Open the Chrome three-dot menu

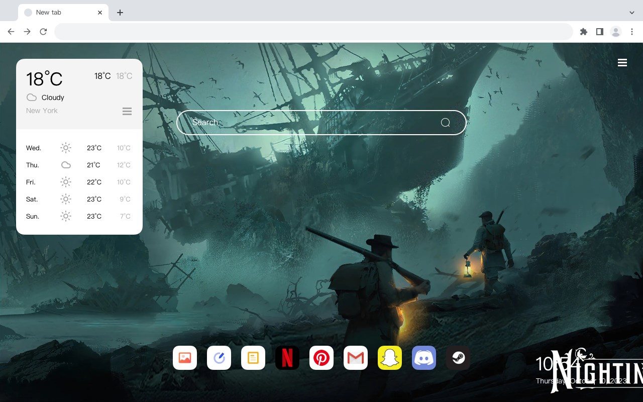(632, 32)
